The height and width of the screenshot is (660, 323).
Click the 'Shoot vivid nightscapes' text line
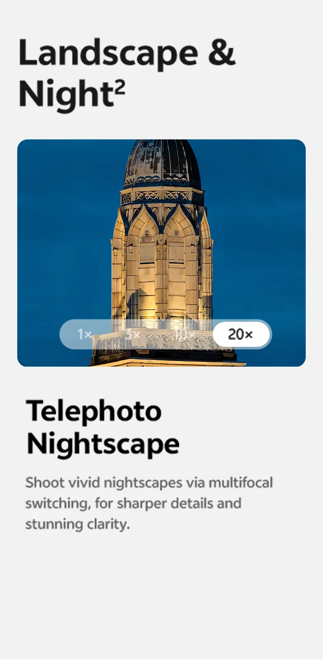(x=149, y=483)
